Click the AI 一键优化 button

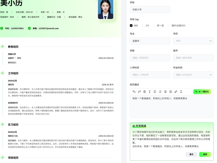(202, 92)
